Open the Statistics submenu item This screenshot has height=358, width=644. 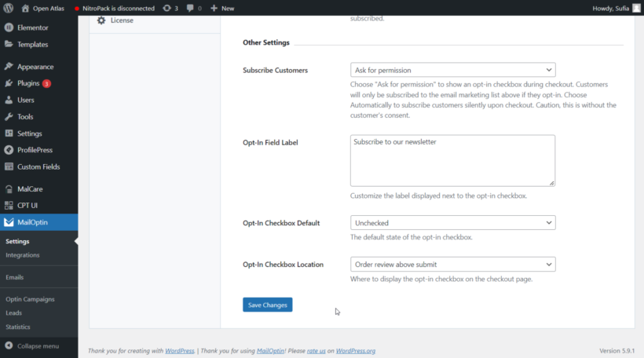point(18,327)
